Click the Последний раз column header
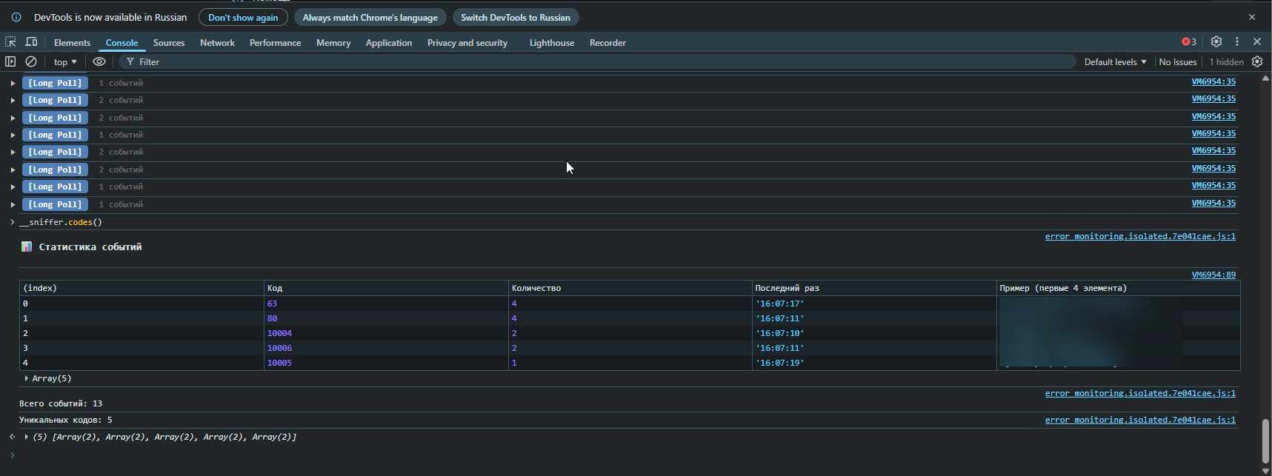This screenshot has width=1272, height=476. 874,288
